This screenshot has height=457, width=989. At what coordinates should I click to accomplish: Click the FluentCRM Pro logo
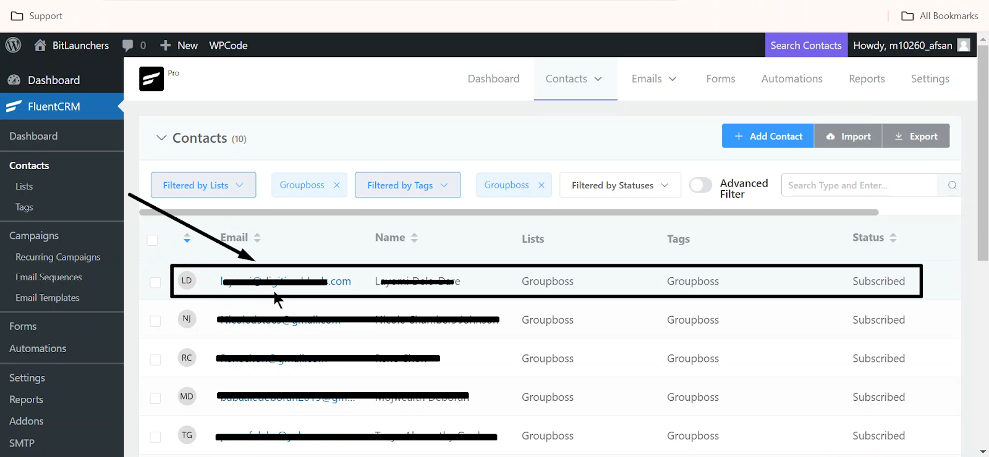151,78
